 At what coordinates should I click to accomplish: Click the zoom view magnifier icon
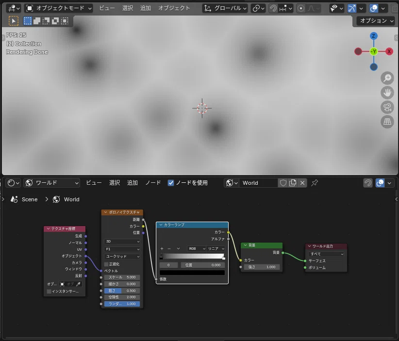(x=387, y=78)
